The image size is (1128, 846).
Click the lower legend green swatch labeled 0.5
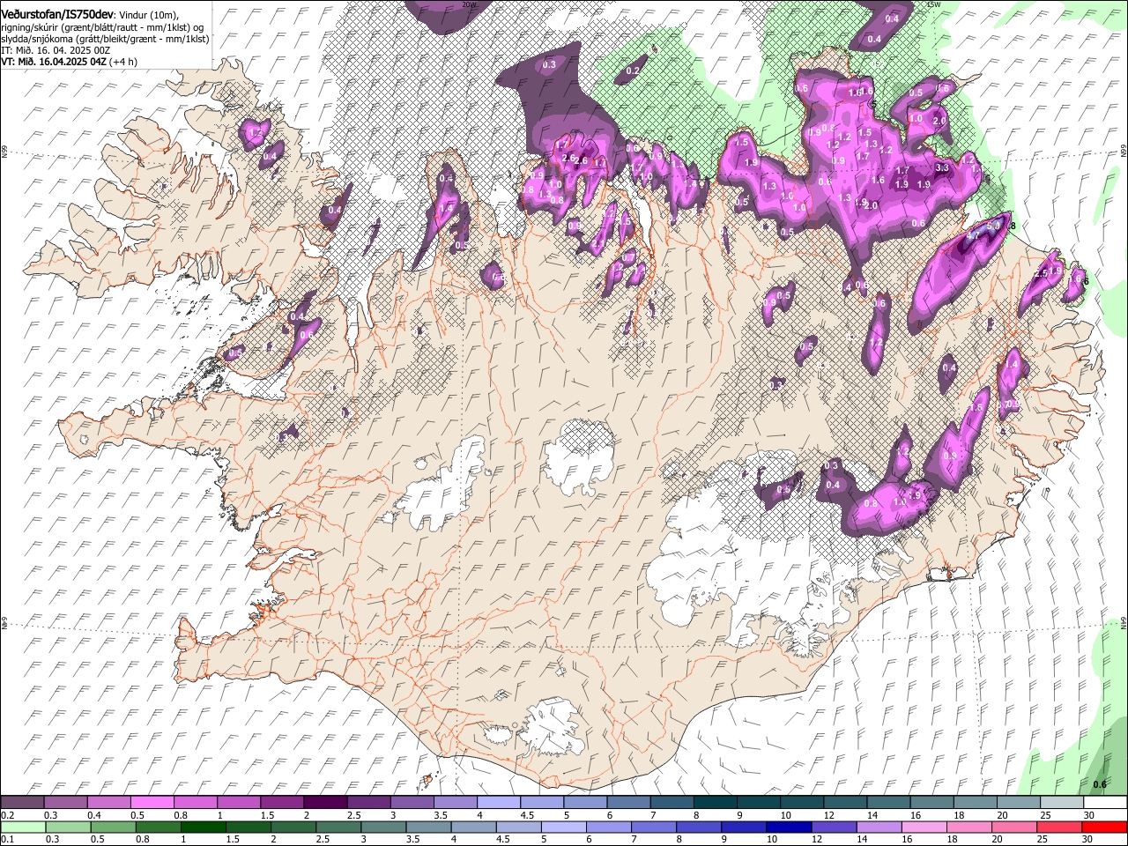click(114, 827)
